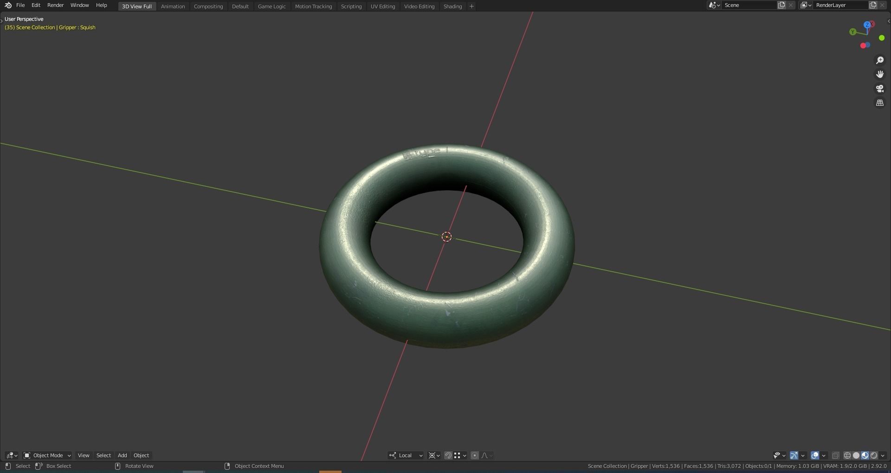Open the object visibility and selectability dropdown
This screenshot has height=473, width=891.
point(779,455)
